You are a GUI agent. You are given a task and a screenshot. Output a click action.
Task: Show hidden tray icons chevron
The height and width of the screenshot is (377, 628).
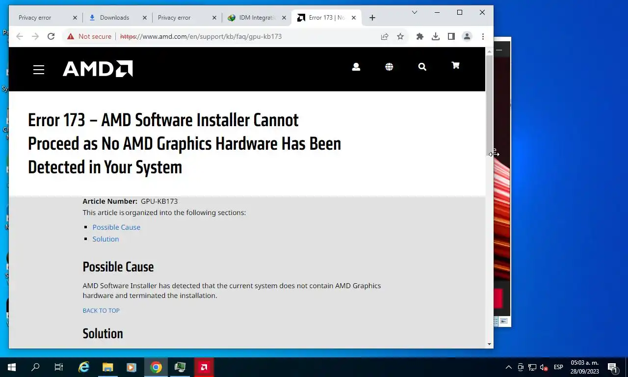pyautogui.click(x=509, y=367)
